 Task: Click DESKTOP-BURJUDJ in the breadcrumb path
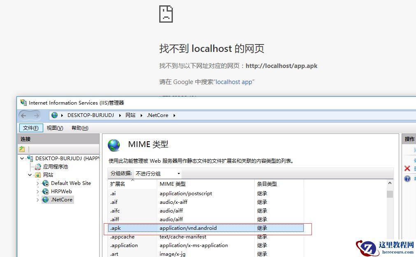point(91,115)
